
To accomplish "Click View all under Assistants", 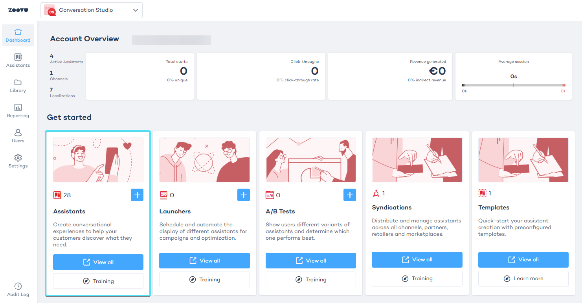I will pos(98,262).
